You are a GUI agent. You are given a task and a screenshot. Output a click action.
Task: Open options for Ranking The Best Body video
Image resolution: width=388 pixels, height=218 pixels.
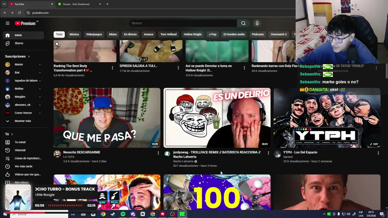click(x=112, y=68)
